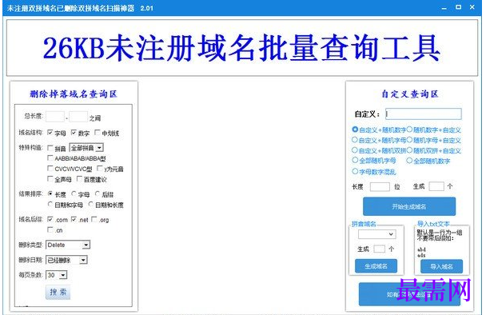
Task: Tick the 全声母 checkbox
Action: point(50,179)
